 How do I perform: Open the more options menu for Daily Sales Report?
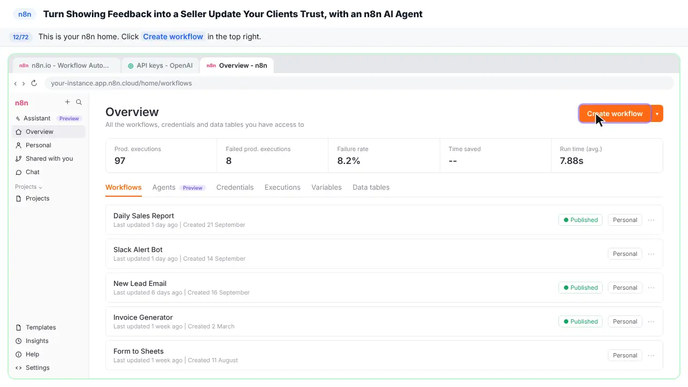tap(651, 220)
